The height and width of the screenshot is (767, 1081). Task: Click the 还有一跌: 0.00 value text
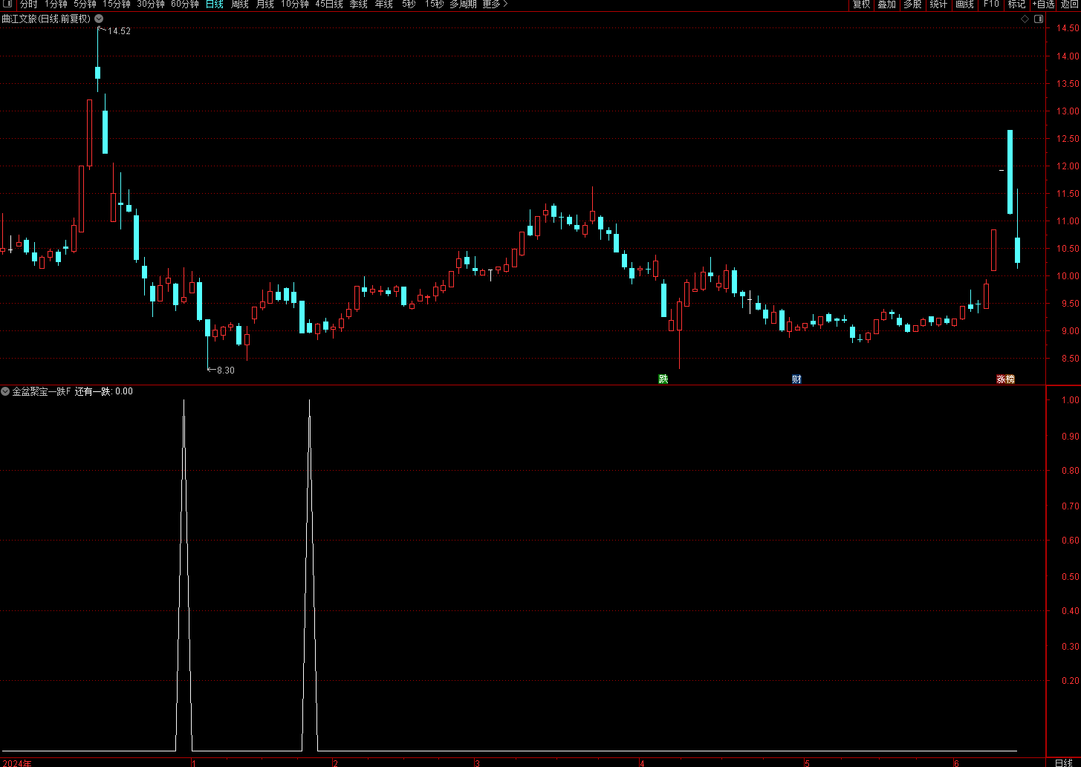pos(104,391)
